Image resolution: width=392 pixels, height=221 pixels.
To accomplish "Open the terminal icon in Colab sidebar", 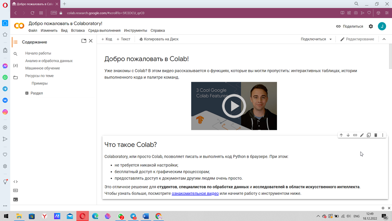I will pyautogui.click(x=15, y=199).
